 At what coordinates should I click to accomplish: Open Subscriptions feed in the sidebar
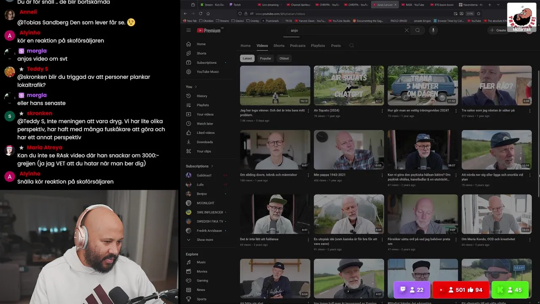pos(206,62)
